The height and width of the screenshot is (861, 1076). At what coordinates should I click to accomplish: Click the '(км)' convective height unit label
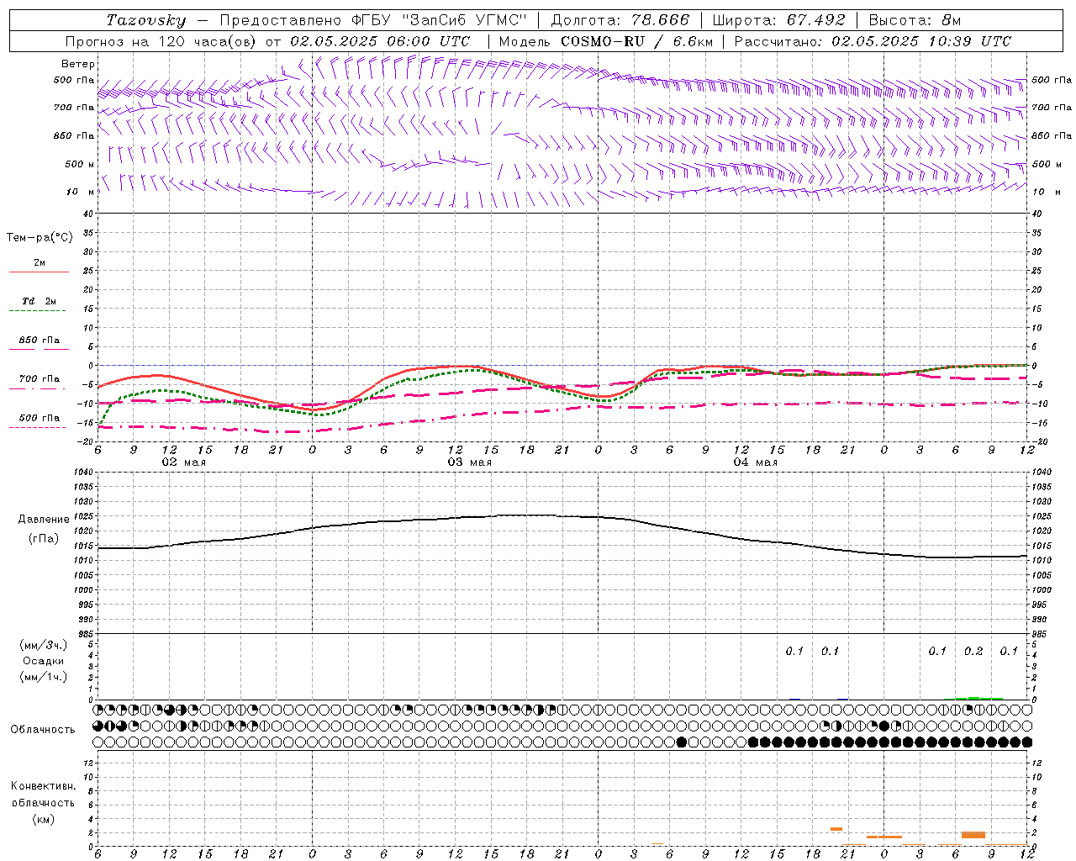pyautogui.click(x=43, y=819)
